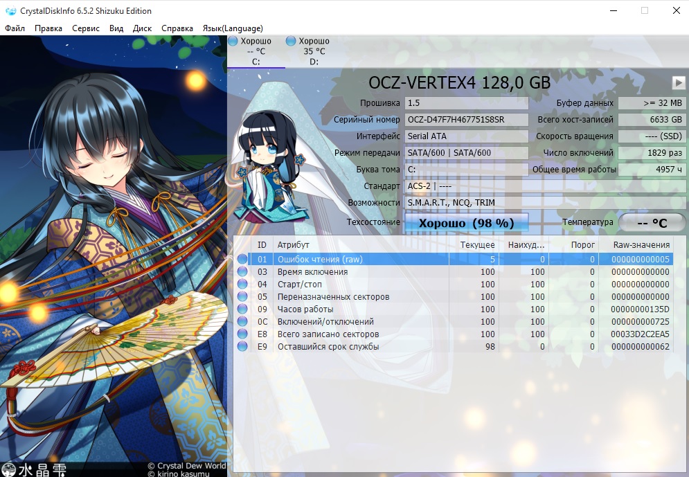Click raw value 00000000725
The width and height of the screenshot is (689, 477).
pyautogui.click(x=641, y=321)
